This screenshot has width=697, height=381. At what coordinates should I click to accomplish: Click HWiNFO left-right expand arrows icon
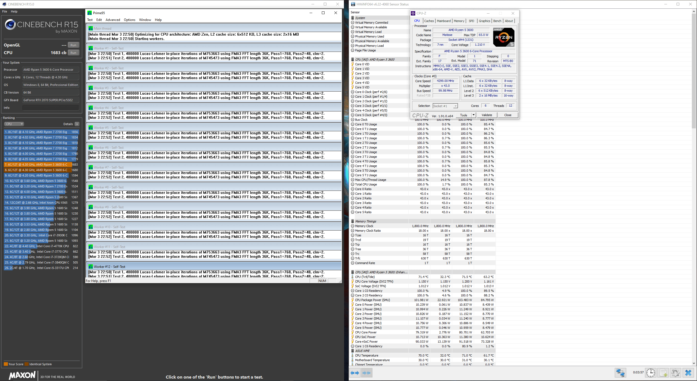pos(354,373)
